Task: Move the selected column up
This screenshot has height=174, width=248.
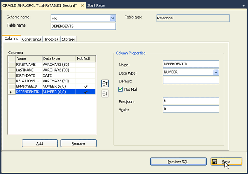Action: 105,84
